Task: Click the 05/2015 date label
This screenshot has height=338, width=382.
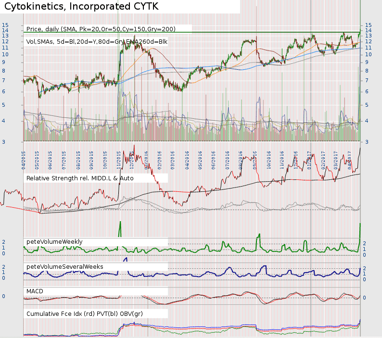Action: point(37,160)
